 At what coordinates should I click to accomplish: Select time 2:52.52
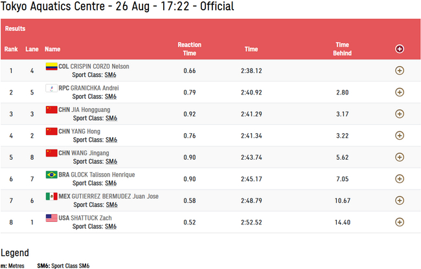pos(251,222)
